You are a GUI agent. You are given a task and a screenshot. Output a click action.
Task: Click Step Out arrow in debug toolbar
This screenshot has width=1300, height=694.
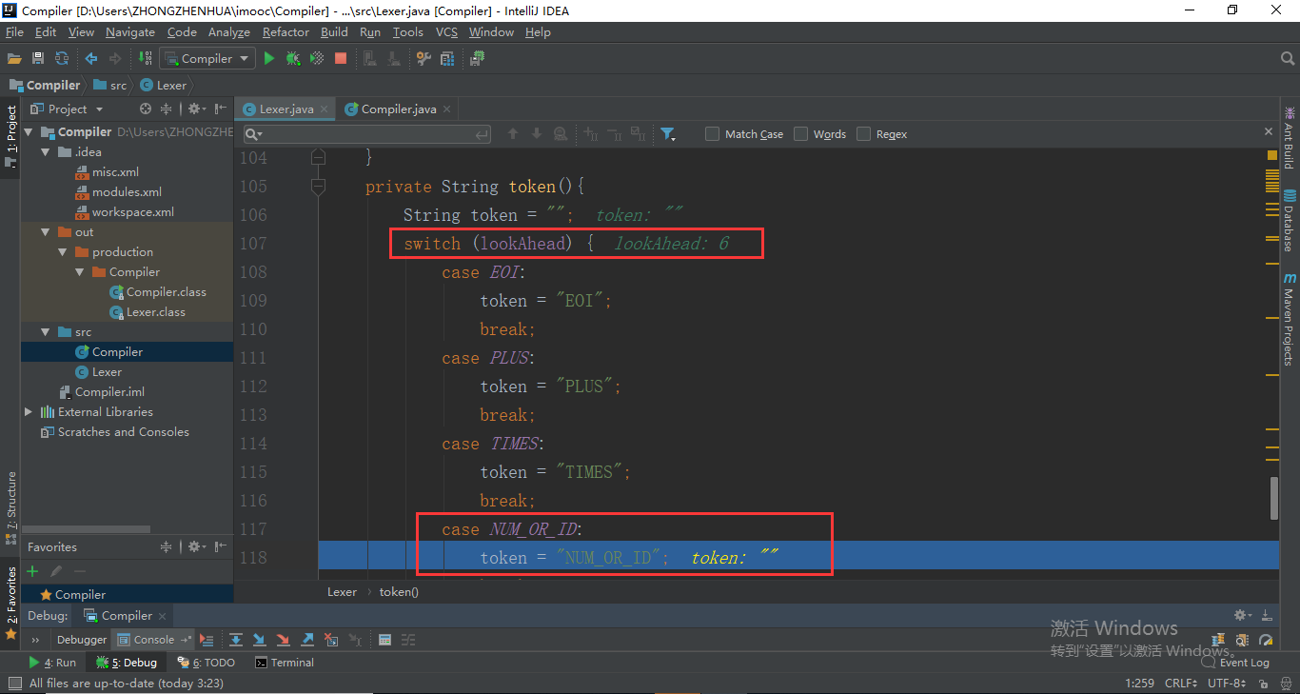(307, 640)
